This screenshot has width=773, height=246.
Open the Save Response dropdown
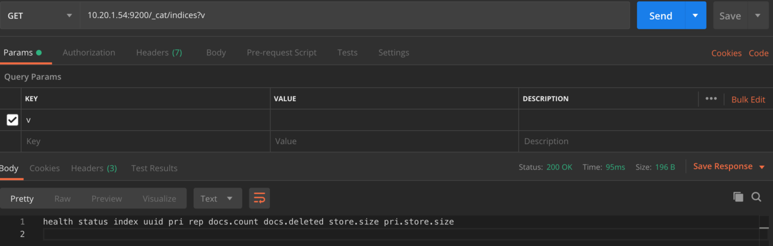coord(729,166)
